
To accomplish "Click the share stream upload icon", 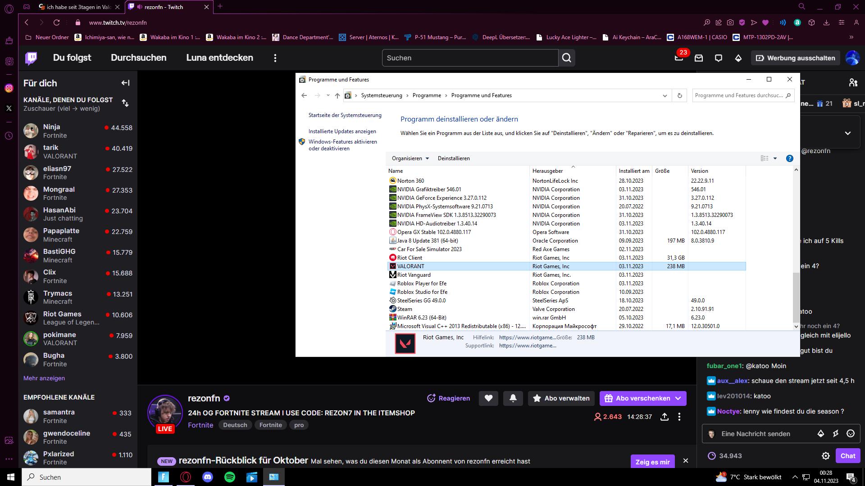I will (x=664, y=417).
